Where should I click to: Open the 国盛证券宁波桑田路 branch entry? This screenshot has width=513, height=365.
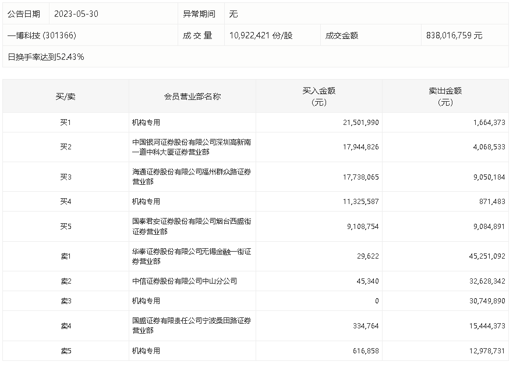192,325
